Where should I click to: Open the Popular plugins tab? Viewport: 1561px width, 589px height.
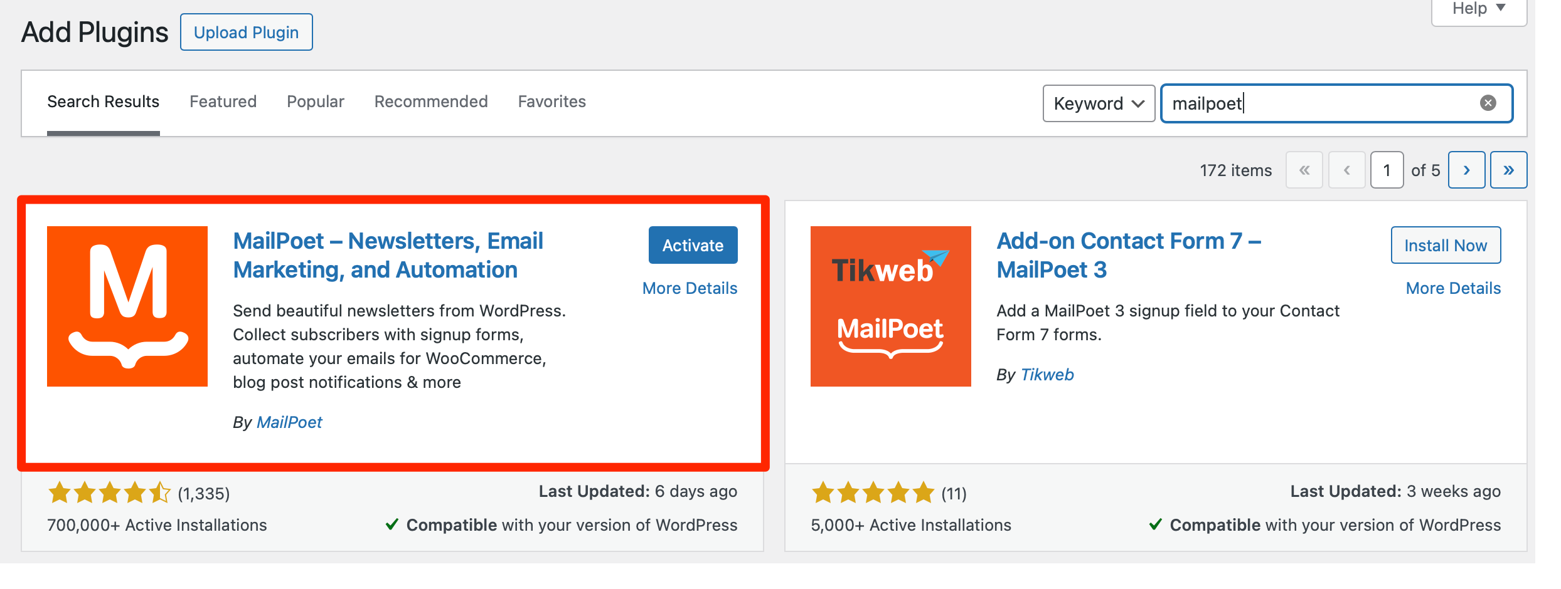pos(315,102)
